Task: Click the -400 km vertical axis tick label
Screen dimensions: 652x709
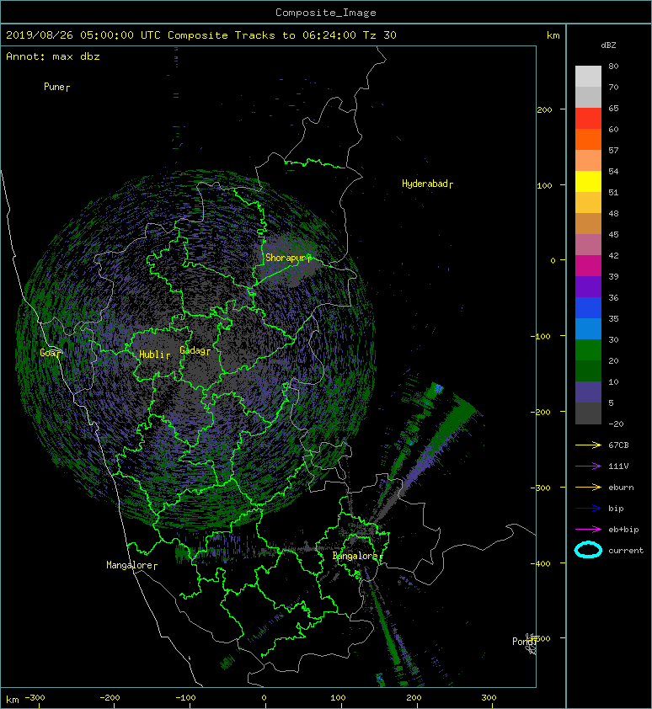Action: [541, 563]
